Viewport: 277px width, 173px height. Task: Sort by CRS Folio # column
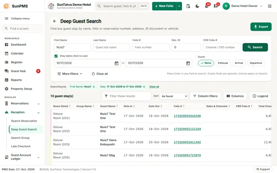tap(244, 106)
